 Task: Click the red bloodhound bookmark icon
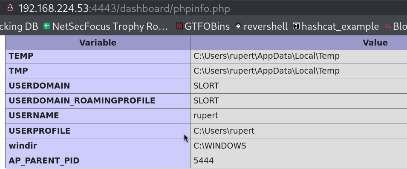coord(388,26)
